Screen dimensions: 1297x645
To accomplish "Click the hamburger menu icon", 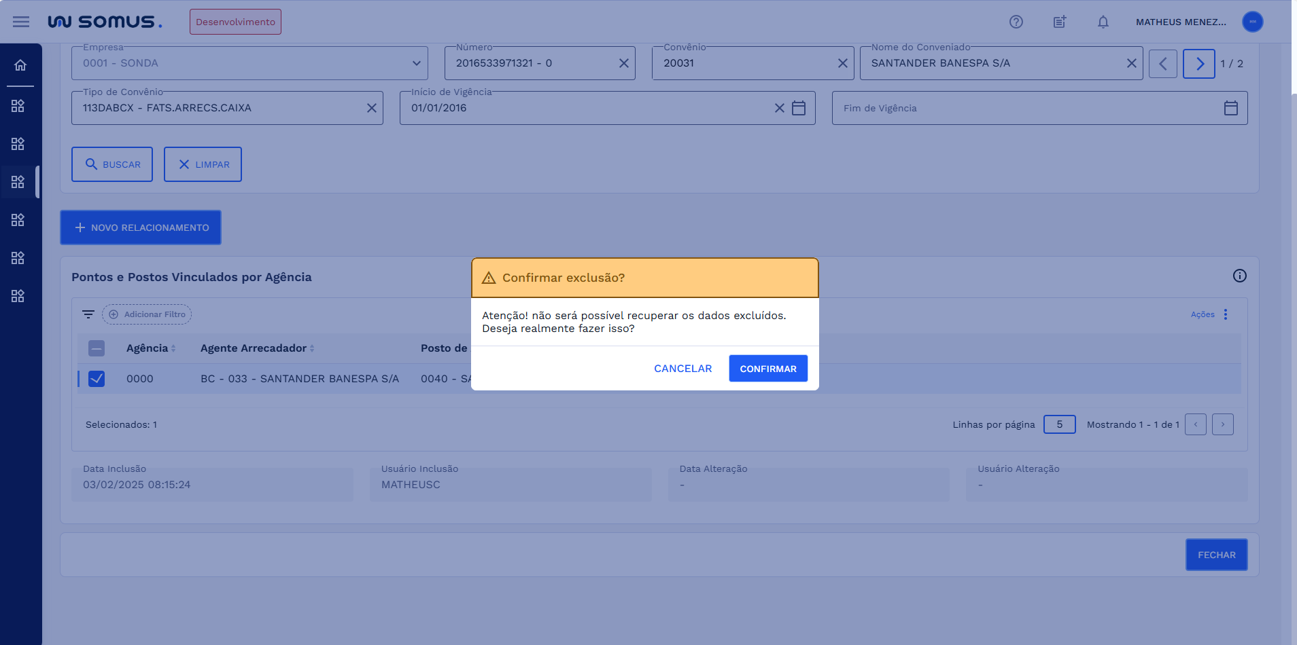I will 21,22.
